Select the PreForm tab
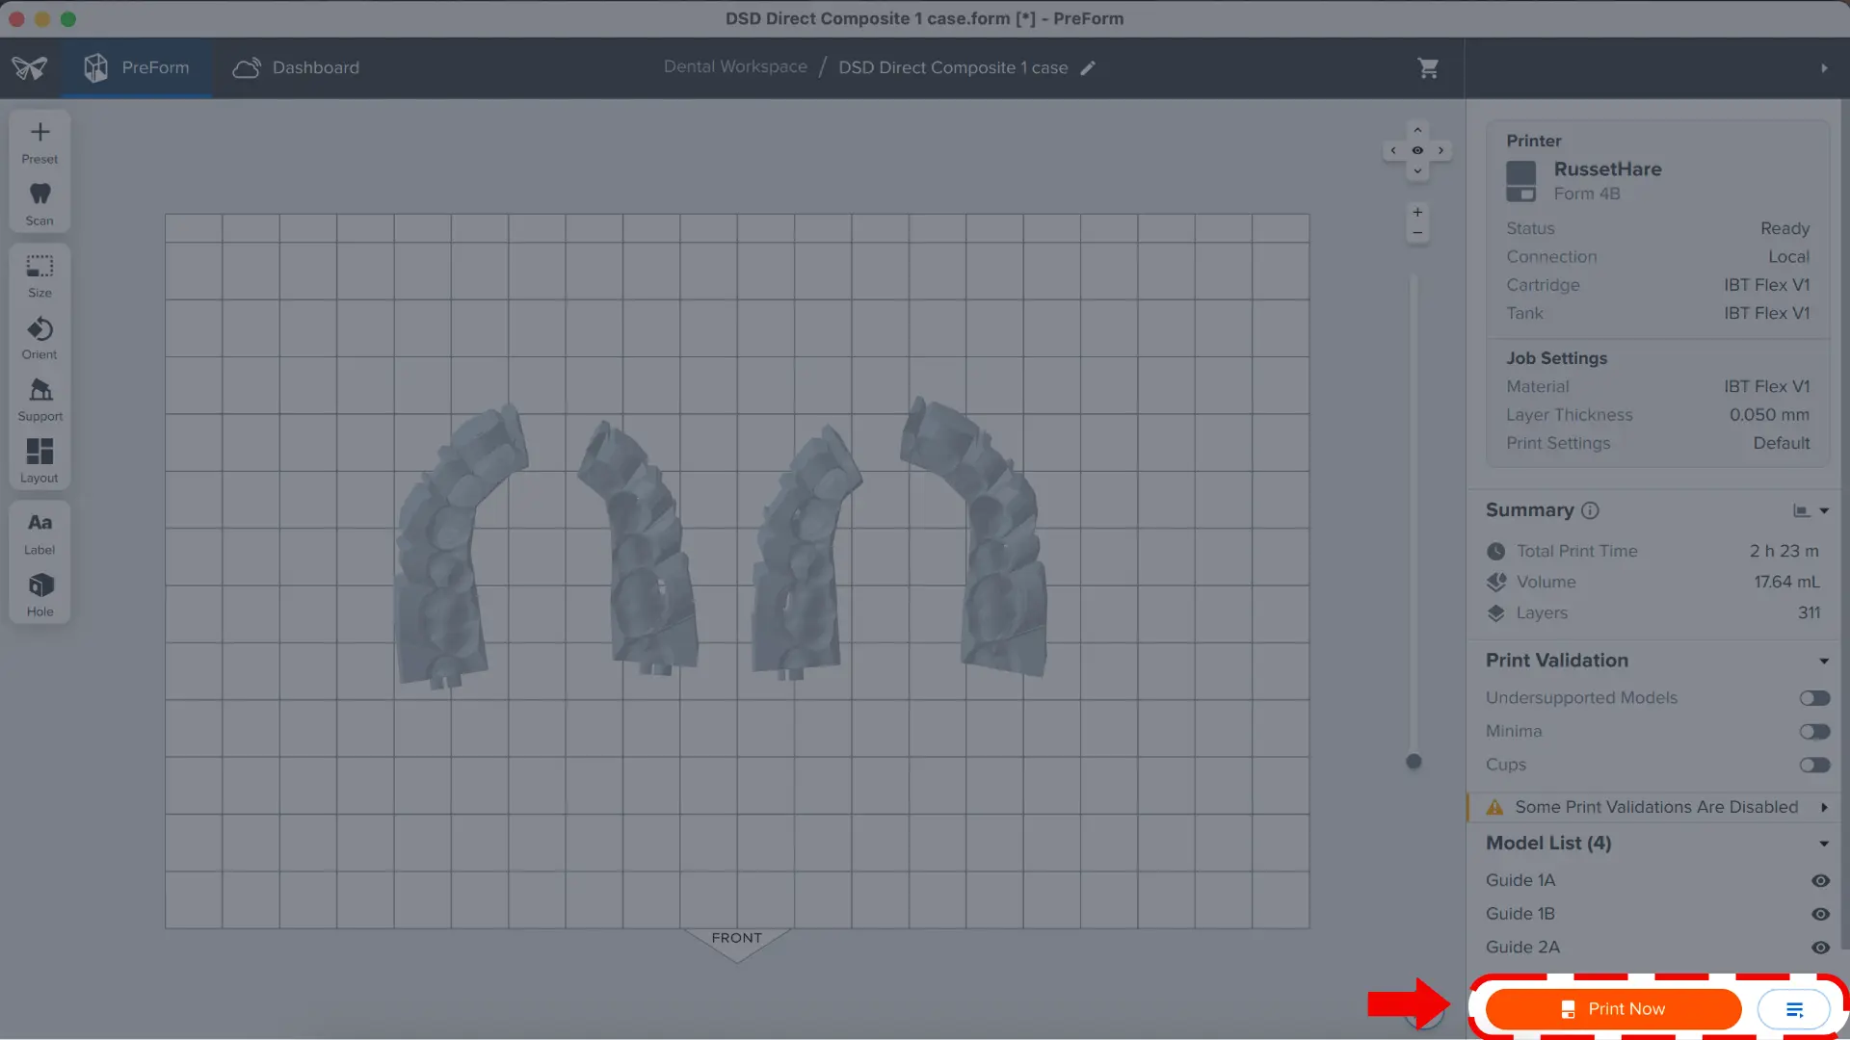Viewport: 1850px width, 1040px height. point(136,67)
